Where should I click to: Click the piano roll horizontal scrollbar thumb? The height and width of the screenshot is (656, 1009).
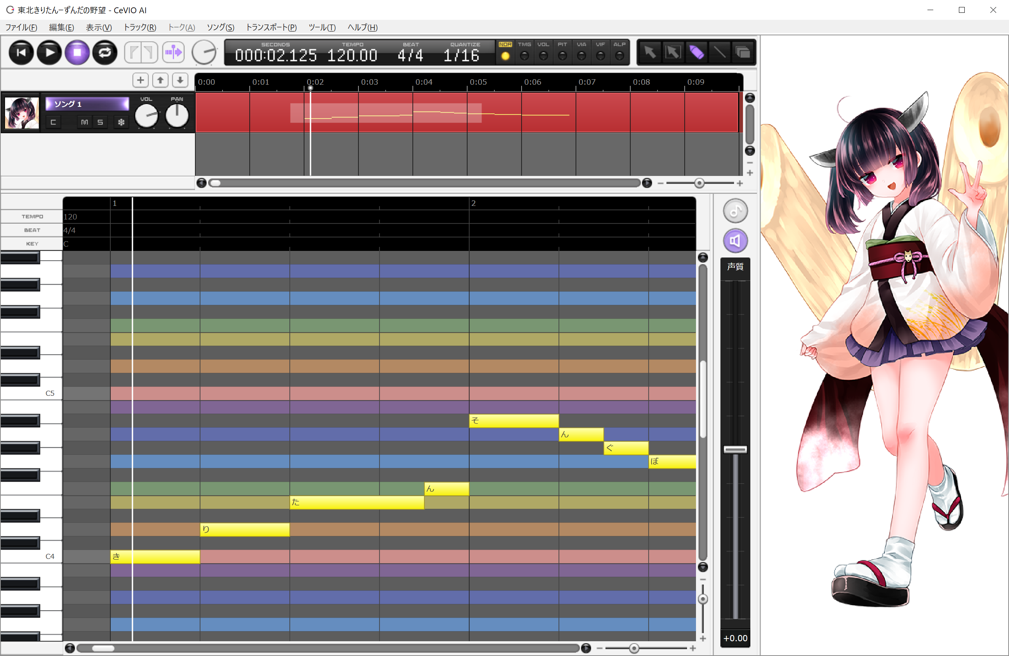tap(103, 648)
